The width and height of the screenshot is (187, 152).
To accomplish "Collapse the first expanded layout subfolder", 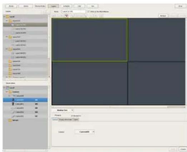I will (x=7, y=21).
